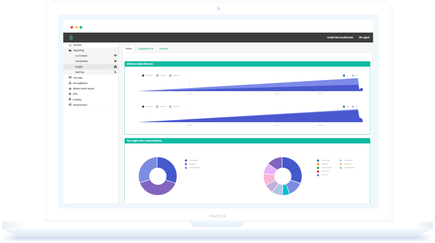Click the root@TING.localdomain user label
Screen dimensions: 435x243
pos(340,37)
